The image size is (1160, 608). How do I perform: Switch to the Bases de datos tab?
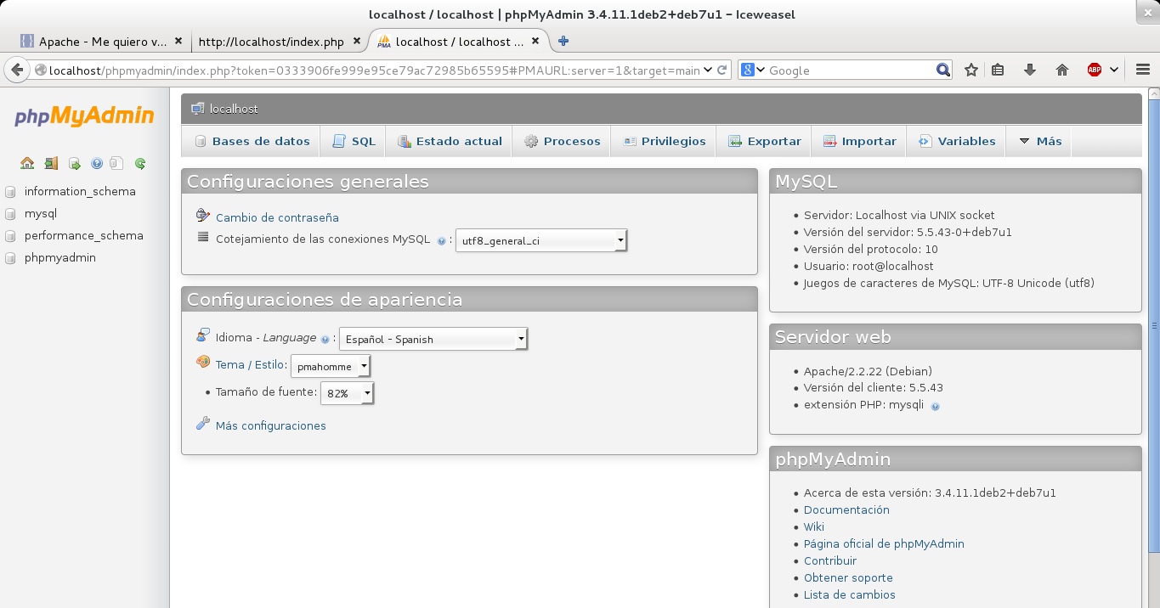pyautogui.click(x=252, y=142)
